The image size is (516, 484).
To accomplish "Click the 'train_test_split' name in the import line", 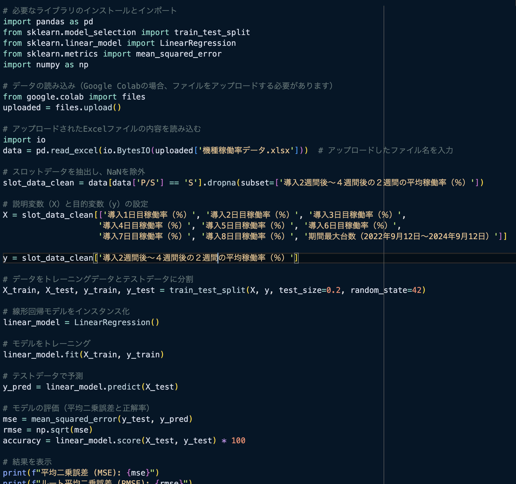I will coord(212,33).
